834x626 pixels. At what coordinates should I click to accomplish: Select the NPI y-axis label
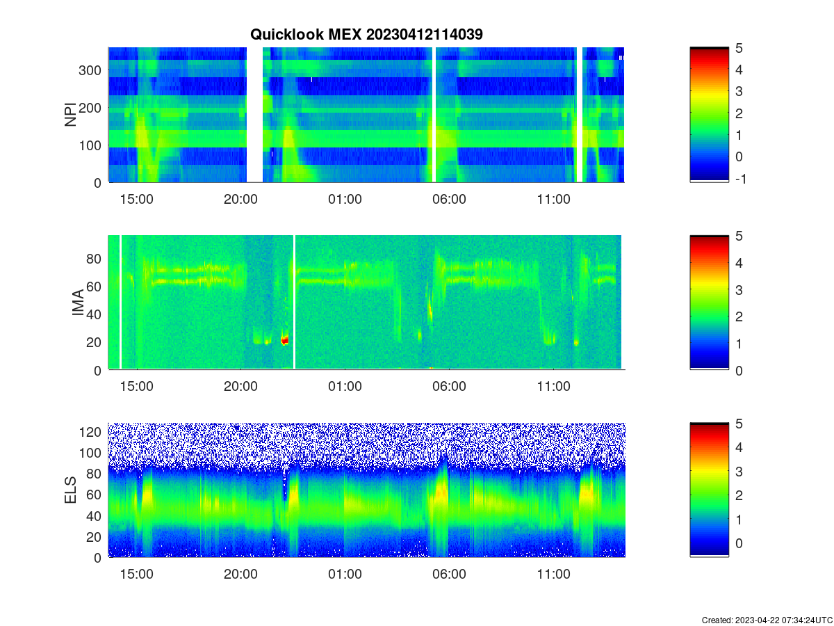pyautogui.click(x=70, y=115)
